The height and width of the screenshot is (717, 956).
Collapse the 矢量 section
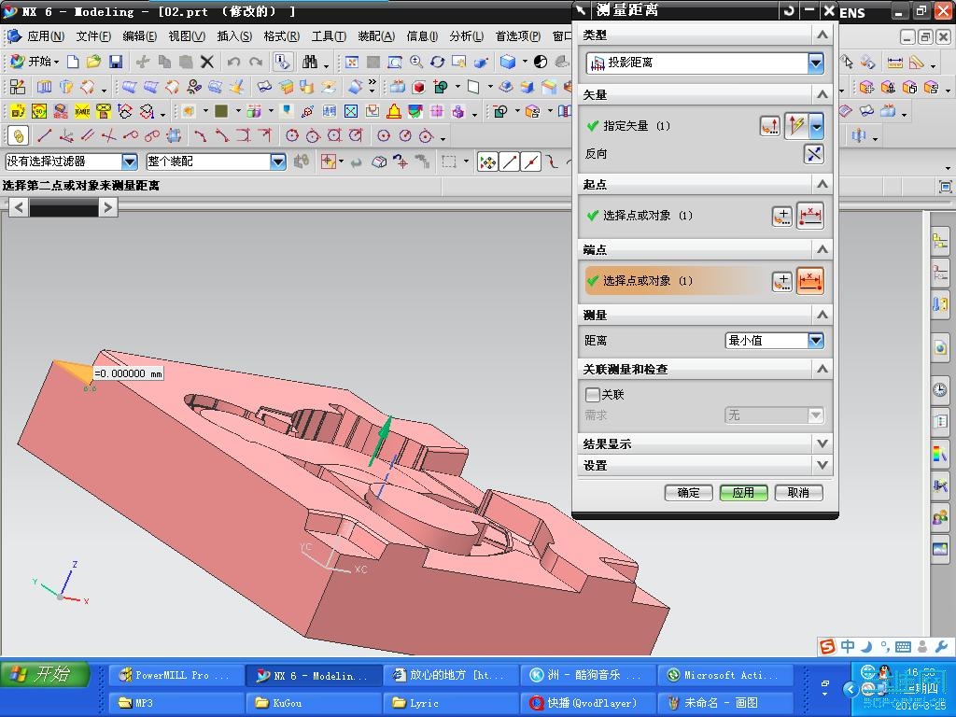822,94
